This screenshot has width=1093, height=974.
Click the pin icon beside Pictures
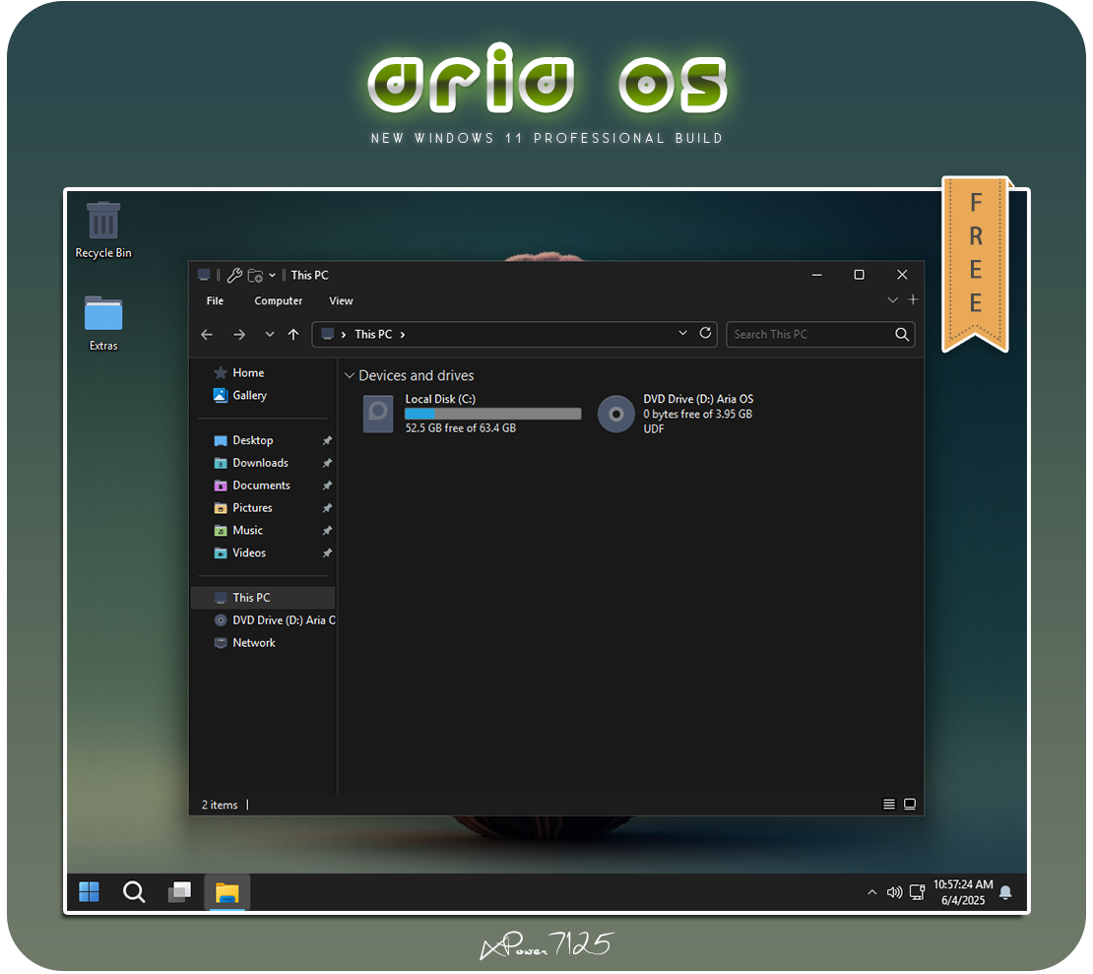pos(327,508)
